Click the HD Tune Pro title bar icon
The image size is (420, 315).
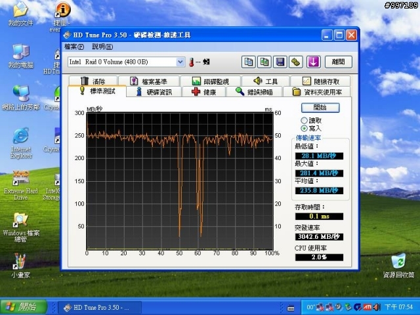tap(68, 35)
